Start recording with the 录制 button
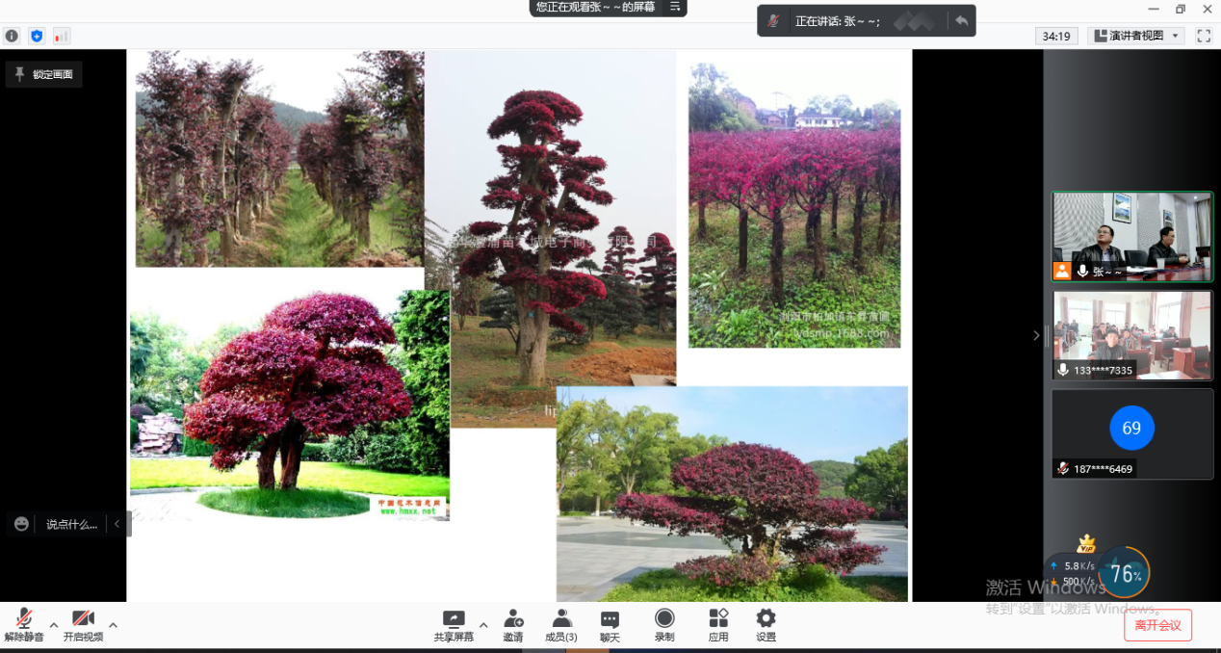This screenshot has width=1221, height=653. (664, 625)
